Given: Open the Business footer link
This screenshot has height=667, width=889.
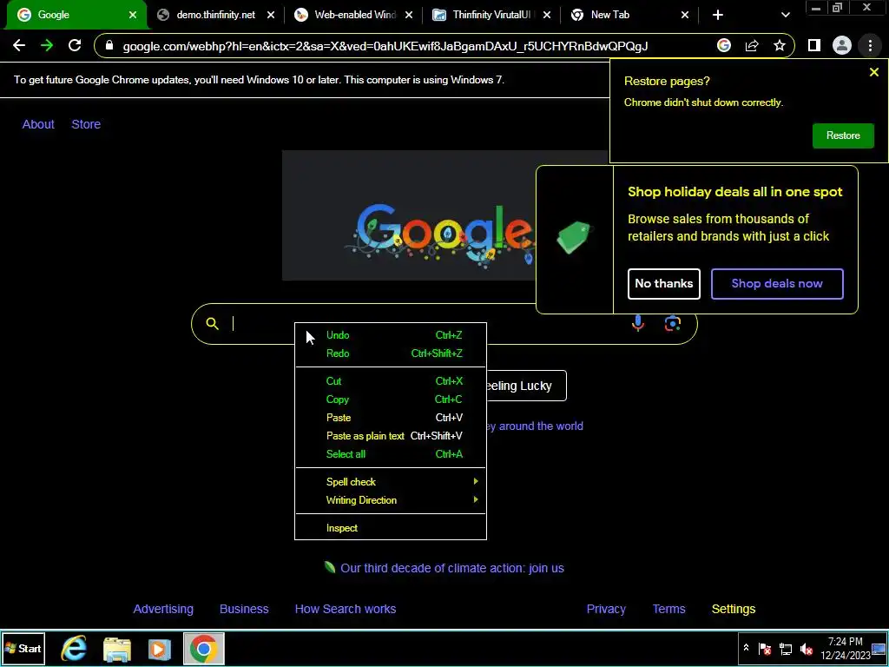Looking at the screenshot, I should click(x=244, y=609).
